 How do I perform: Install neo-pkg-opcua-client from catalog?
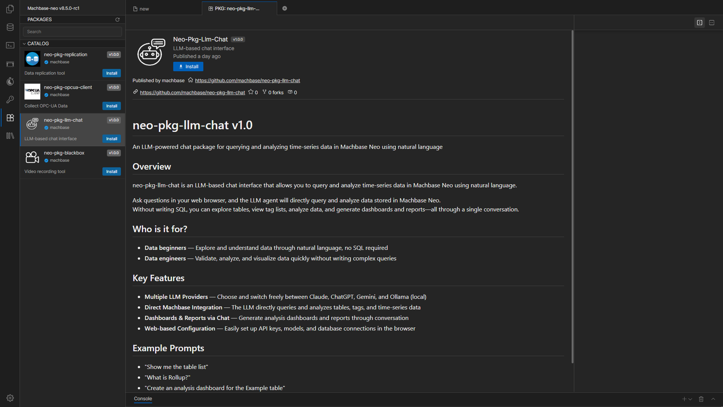coord(111,106)
